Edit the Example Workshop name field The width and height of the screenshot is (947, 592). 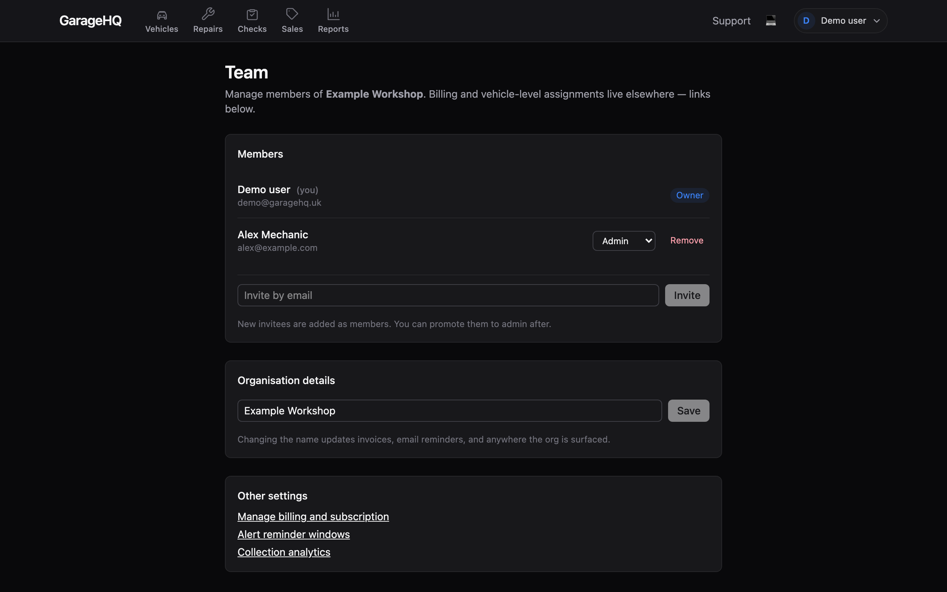point(449,411)
